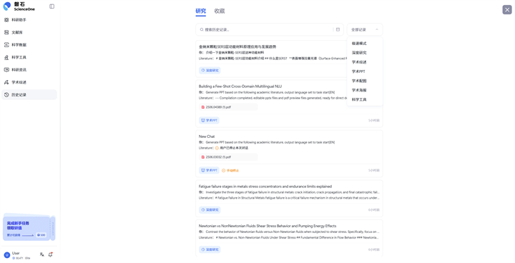This screenshot has height=263, width=515.
Task: Switch to the 研究 tab
Action: 201,11
